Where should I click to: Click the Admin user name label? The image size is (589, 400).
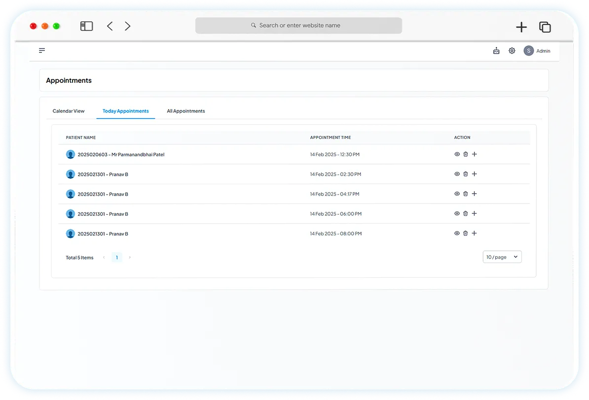tap(543, 51)
